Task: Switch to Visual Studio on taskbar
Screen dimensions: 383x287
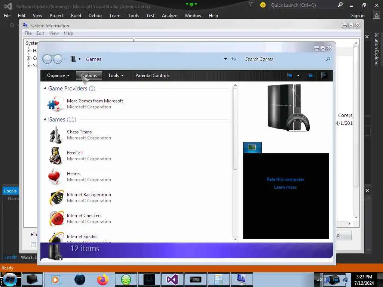Action: 172,280
